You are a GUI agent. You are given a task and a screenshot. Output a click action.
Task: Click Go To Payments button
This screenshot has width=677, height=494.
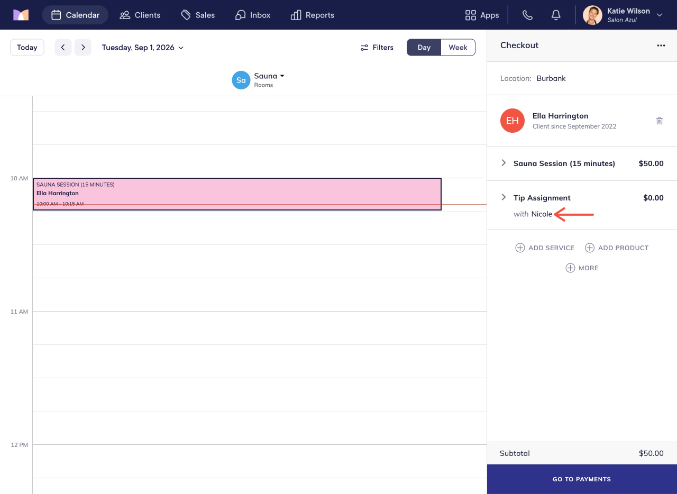(x=582, y=479)
